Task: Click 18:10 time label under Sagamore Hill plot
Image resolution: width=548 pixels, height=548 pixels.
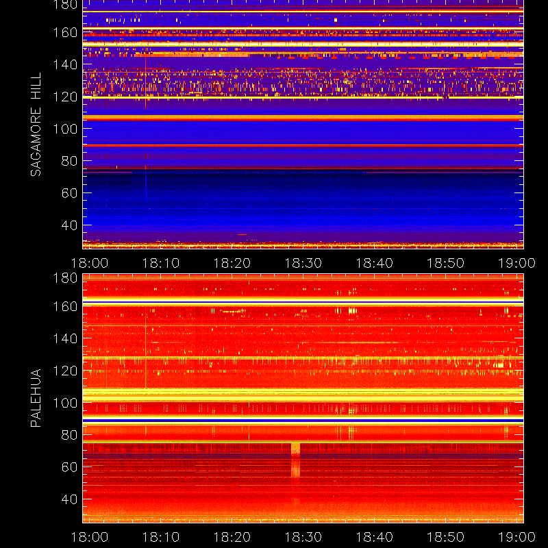Action: [x=161, y=263]
